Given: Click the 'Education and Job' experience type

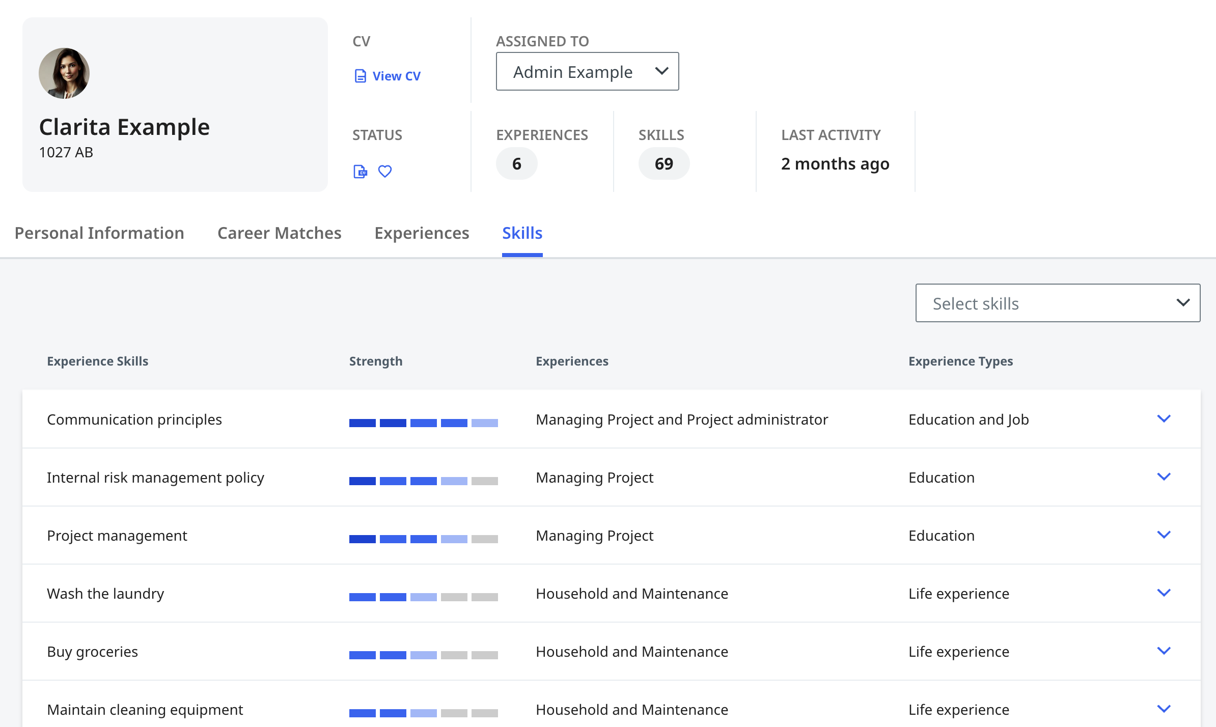Looking at the screenshot, I should 969,420.
